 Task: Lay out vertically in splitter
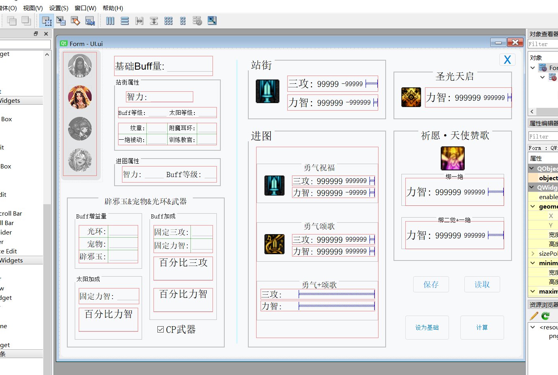[154, 21]
